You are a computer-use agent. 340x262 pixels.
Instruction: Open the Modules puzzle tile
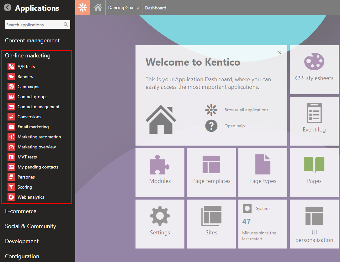160,173
